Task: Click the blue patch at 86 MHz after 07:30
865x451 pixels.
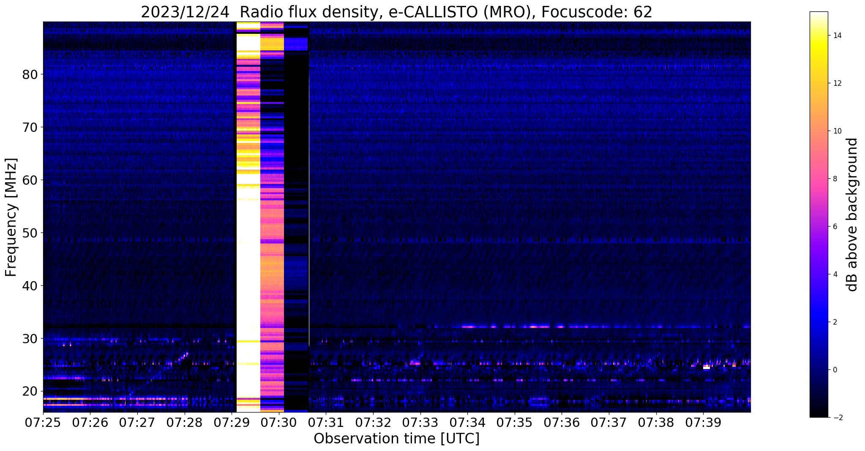Action: click(296, 44)
